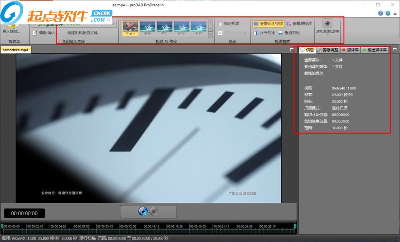Select the Original FX preset thumbnail
The height and width of the screenshot is (242, 400).
130,27
